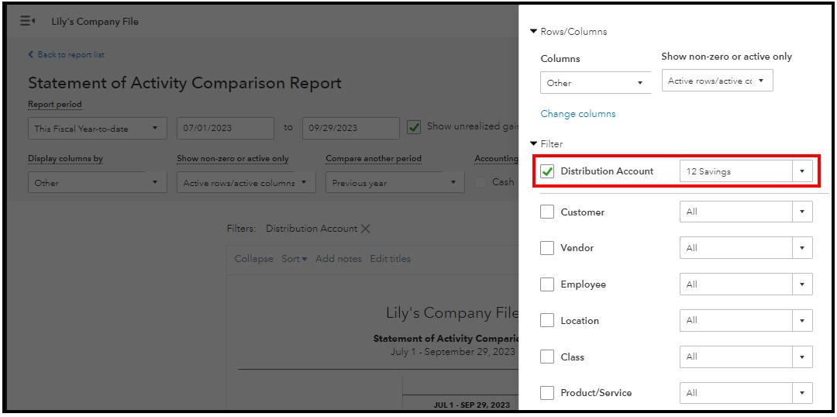Collapse the Filter section triangle
The width and height of the screenshot is (837, 417).
point(533,144)
